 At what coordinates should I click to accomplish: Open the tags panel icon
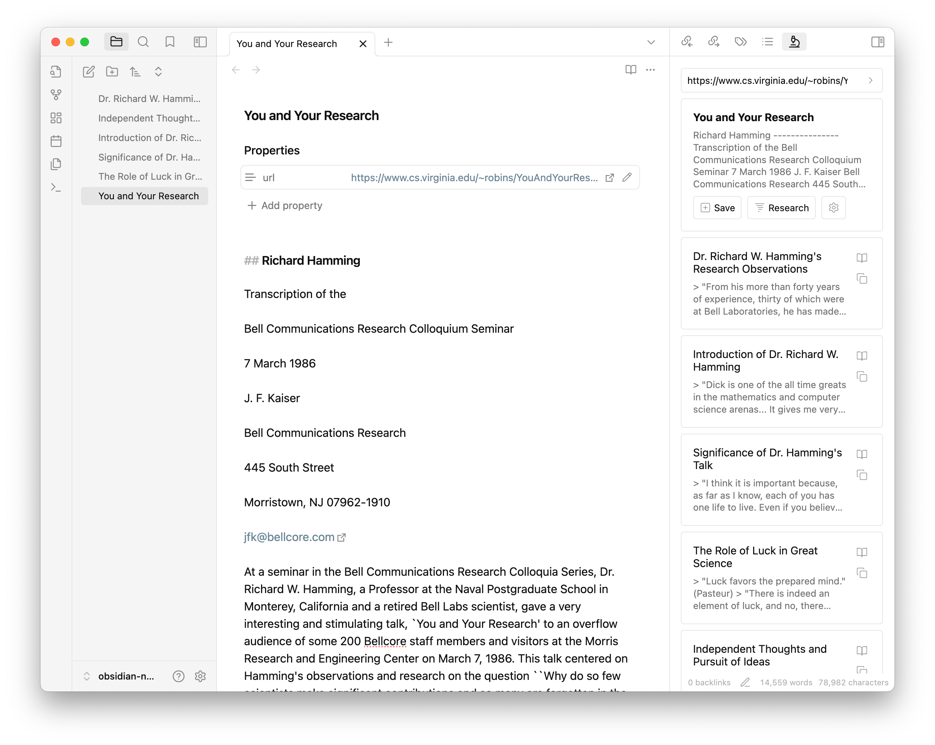pyautogui.click(x=740, y=42)
